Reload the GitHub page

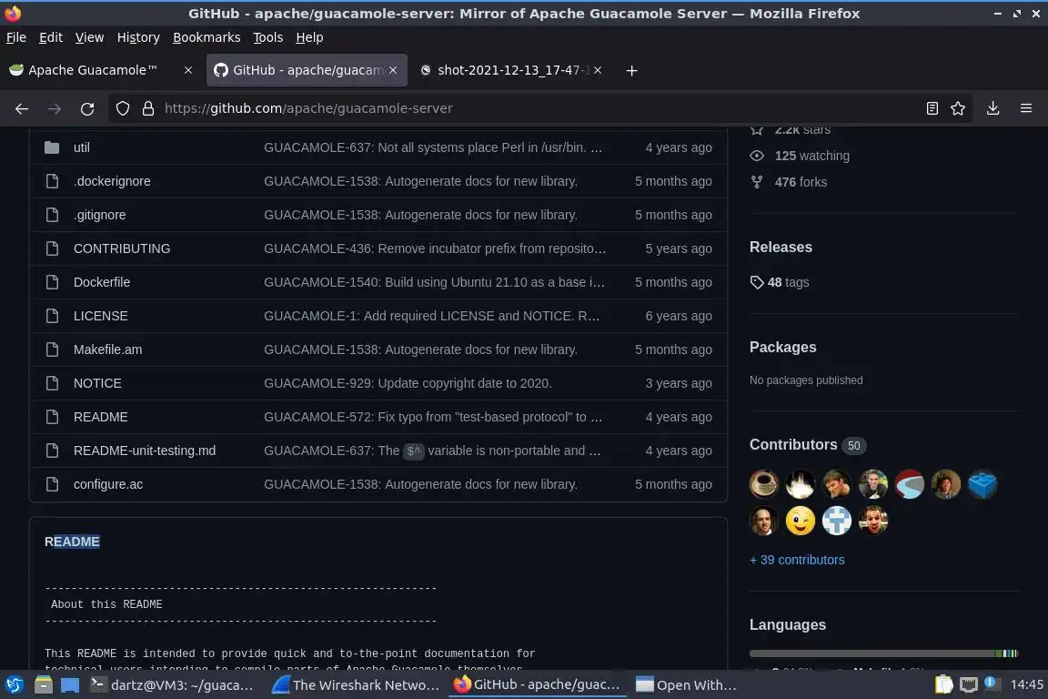[x=87, y=108]
